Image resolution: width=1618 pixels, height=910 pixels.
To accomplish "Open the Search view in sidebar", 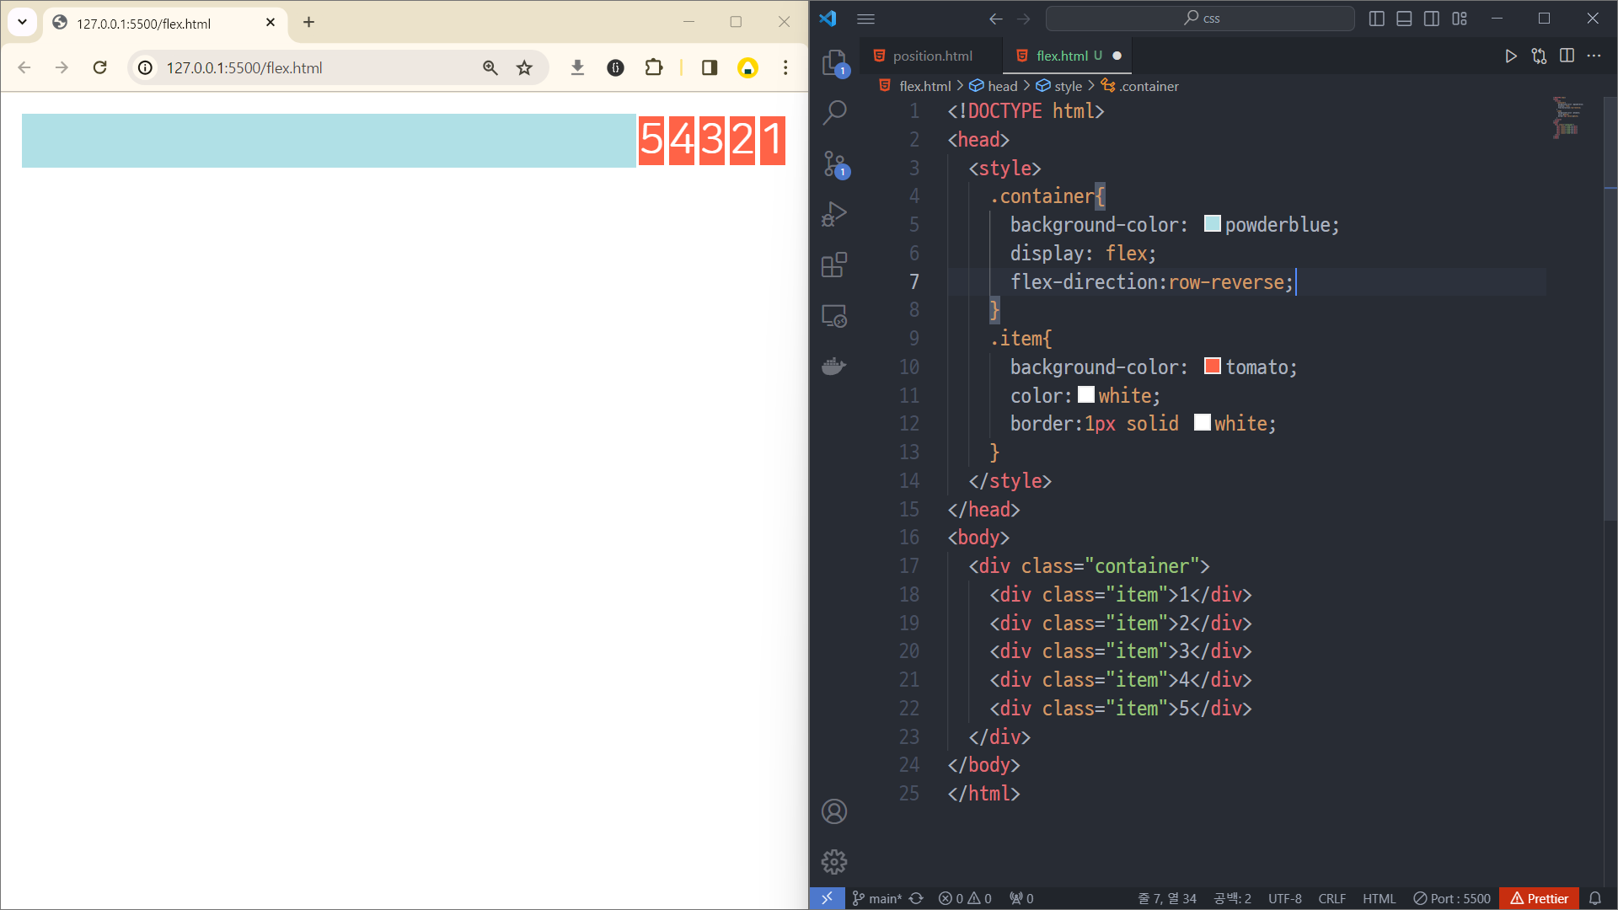I will [833, 112].
